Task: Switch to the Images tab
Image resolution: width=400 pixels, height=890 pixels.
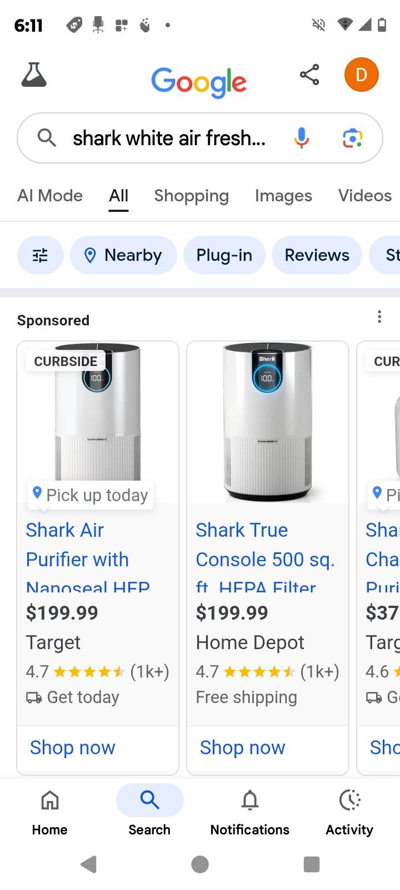Action: 283,196
